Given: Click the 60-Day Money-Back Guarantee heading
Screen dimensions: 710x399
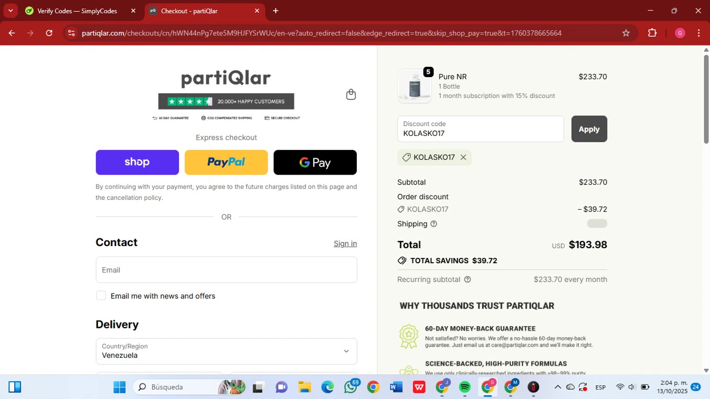Looking at the screenshot, I should (x=480, y=328).
